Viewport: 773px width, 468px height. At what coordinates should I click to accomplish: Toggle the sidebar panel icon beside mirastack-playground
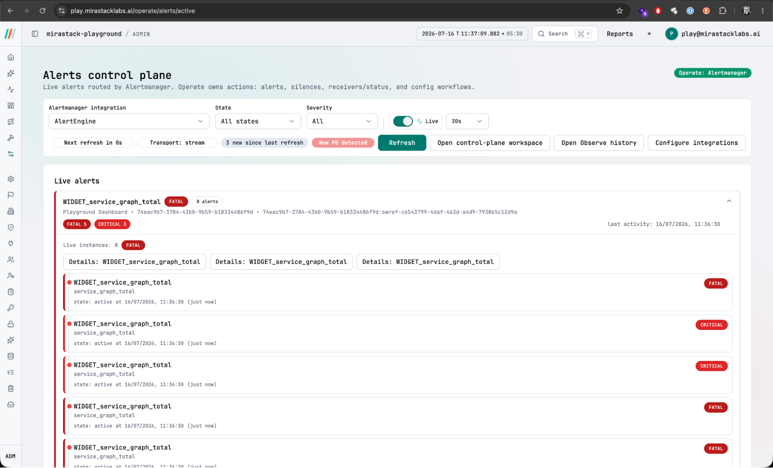click(x=35, y=34)
